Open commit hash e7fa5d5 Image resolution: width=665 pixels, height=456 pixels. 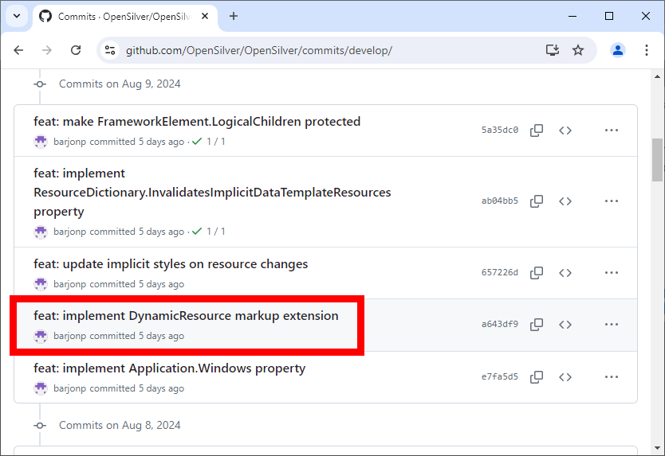(x=500, y=376)
